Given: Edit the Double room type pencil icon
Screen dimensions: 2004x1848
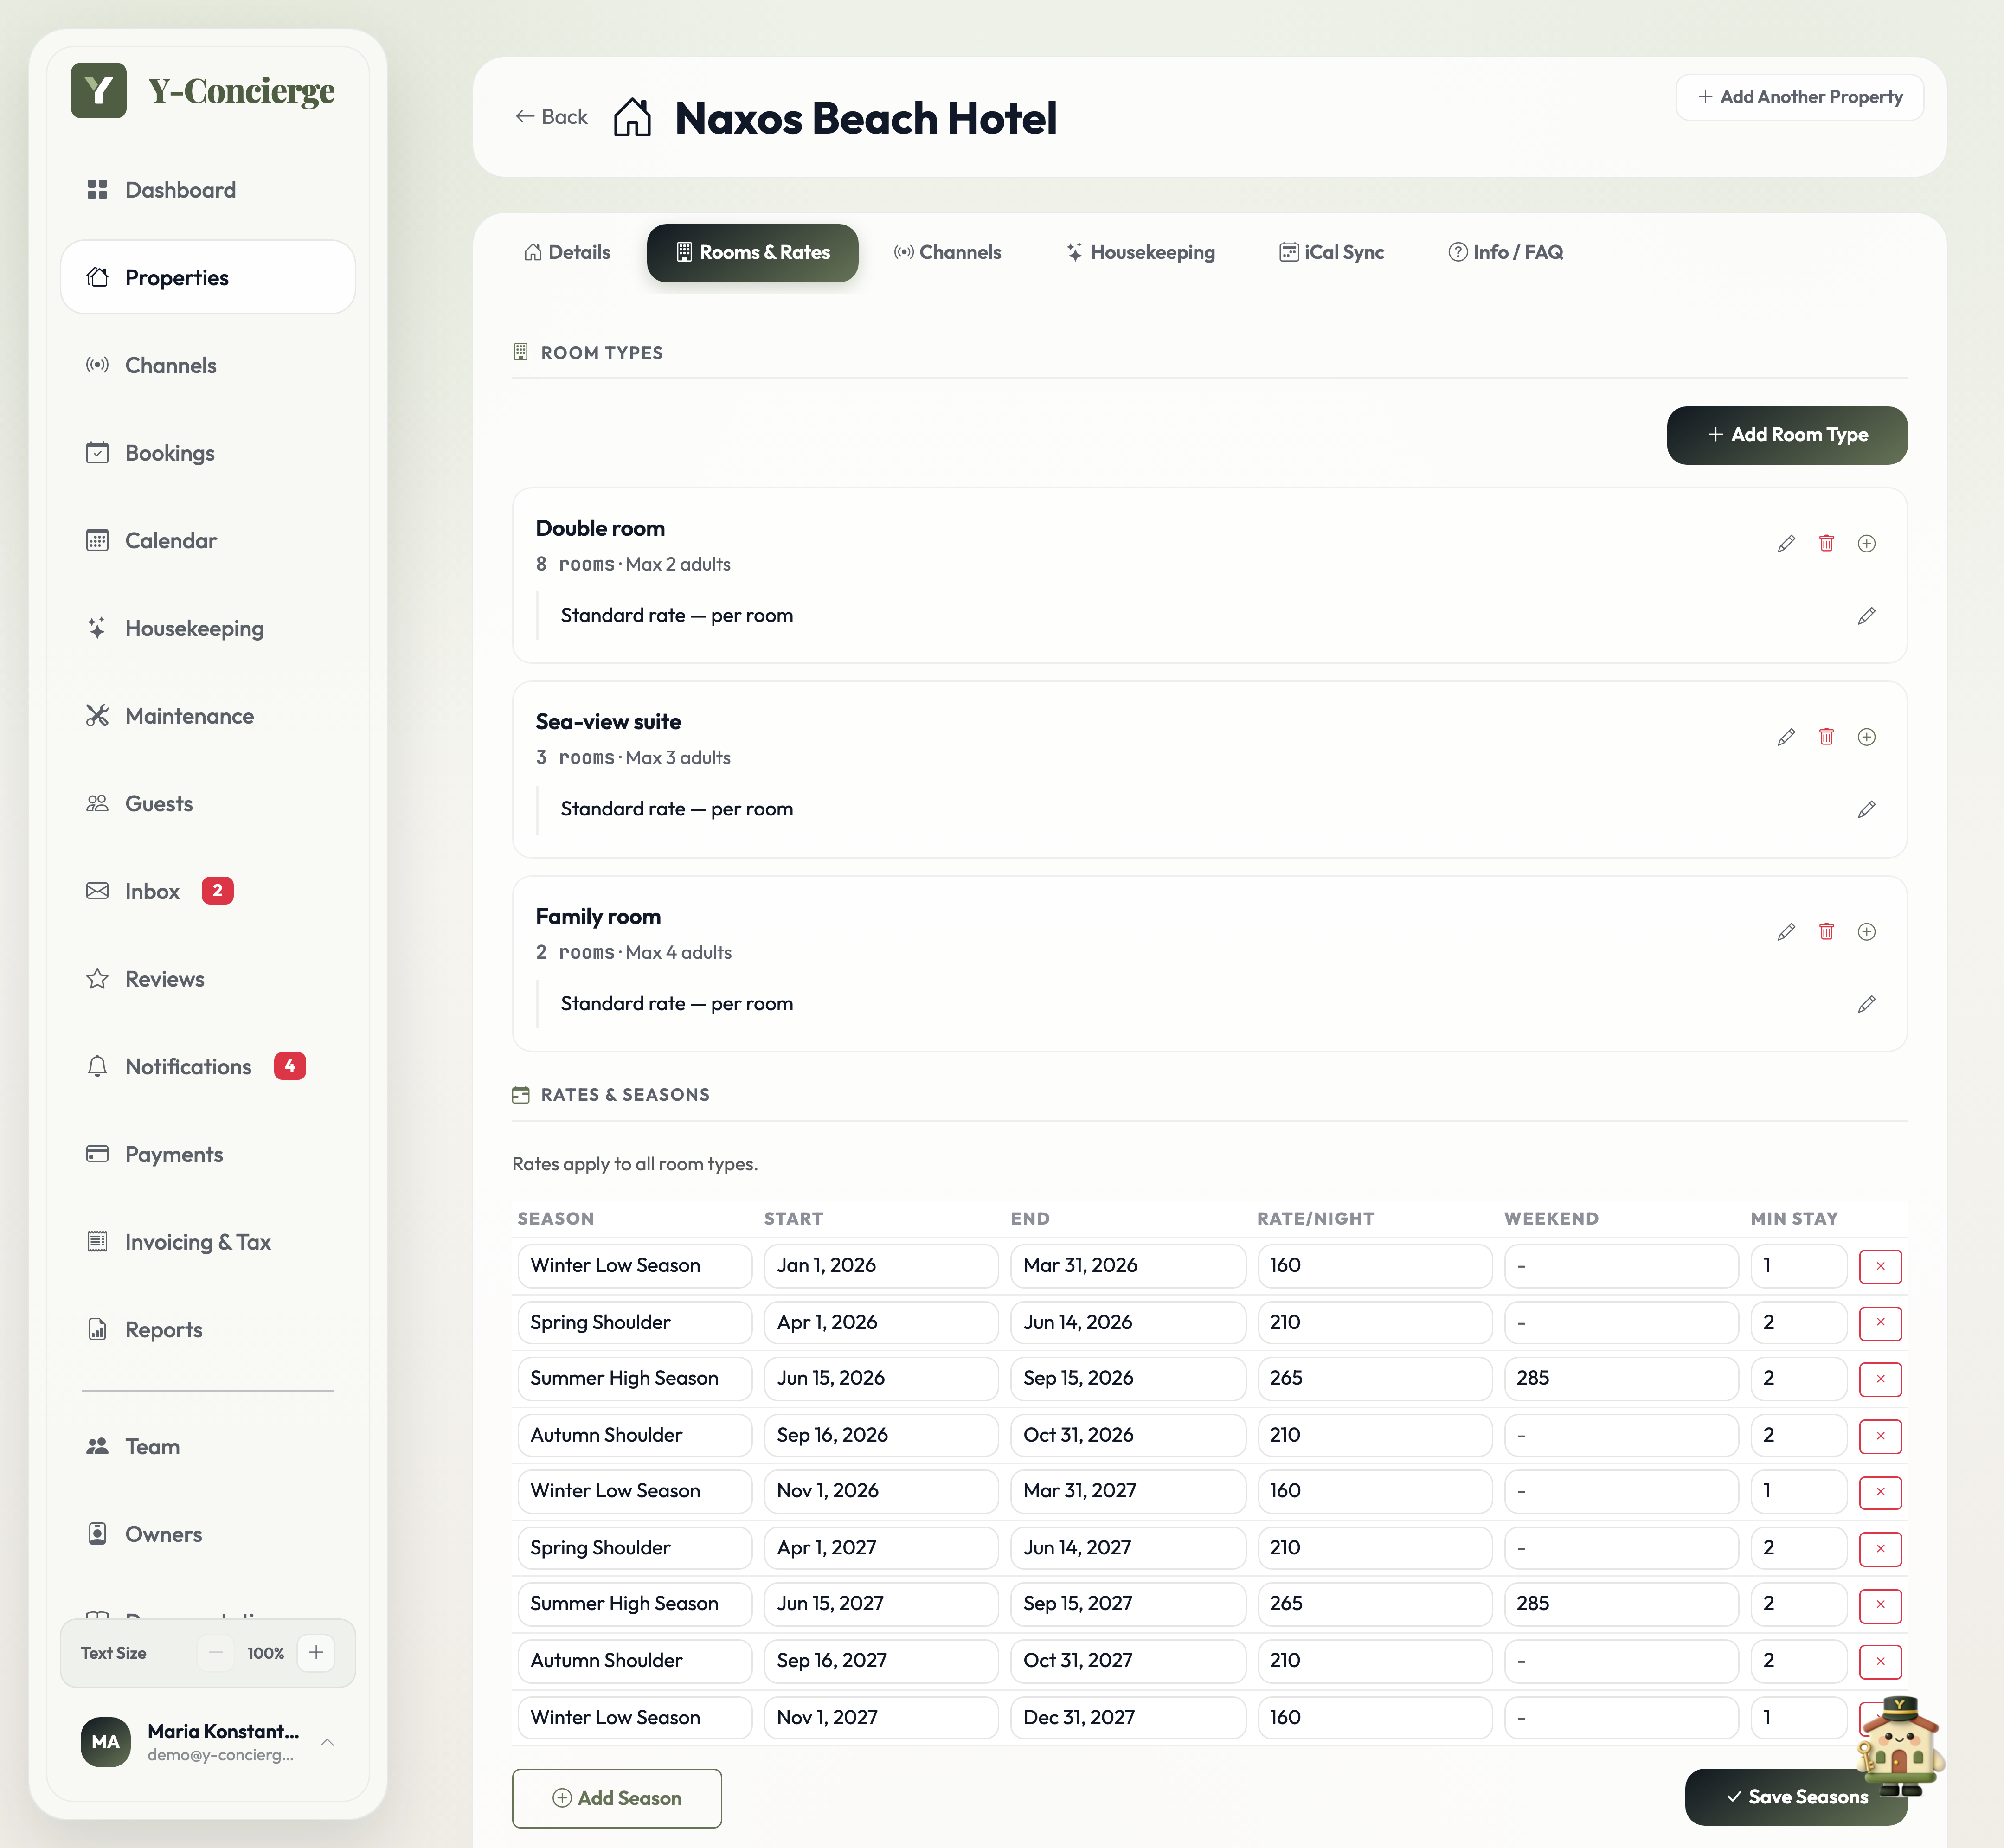Looking at the screenshot, I should pos(1786,543).
